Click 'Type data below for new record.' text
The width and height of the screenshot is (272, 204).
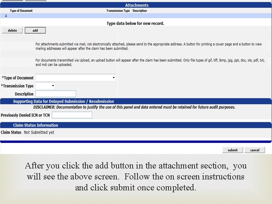[135, 23]
